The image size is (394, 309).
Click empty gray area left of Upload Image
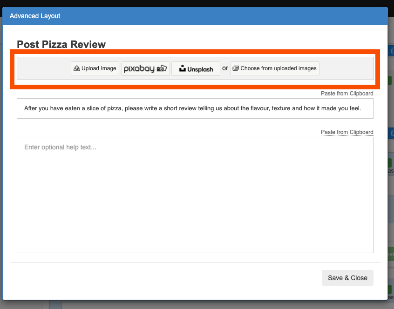coord(43,68)
